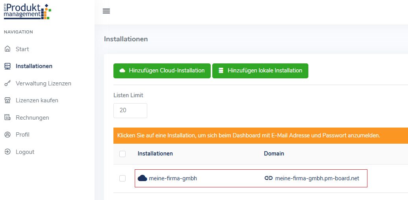Click the invoice icon beside Rechnungen
Viewport: 408px width, 200px height.
pos(7,118)
